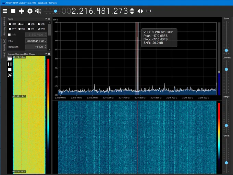This screenshot has width=233, height=175.
Task: Close the Source Baseband File Player panel
Action: [49, 54]
